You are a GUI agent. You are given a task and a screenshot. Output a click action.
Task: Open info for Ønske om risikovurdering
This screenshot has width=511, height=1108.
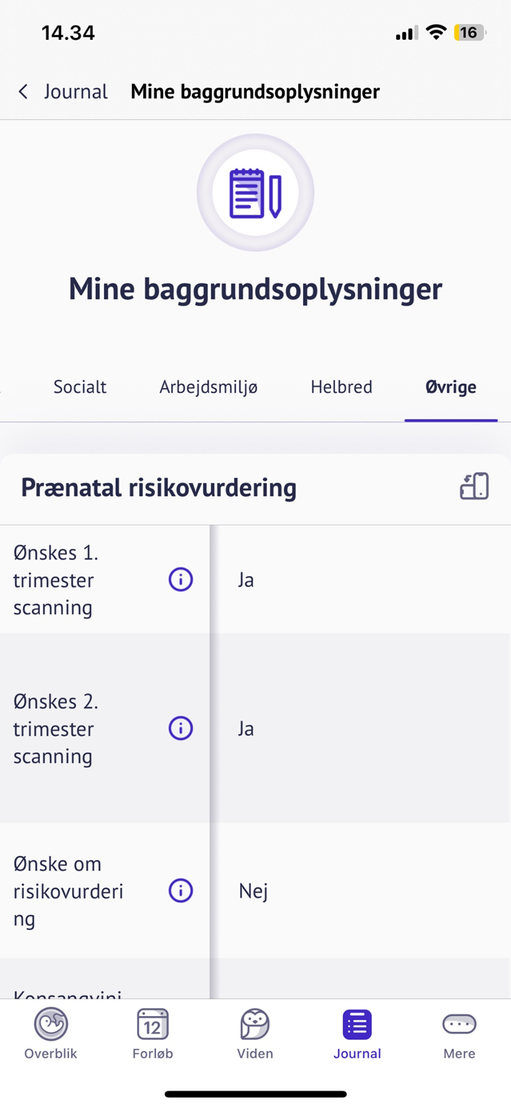click(x=180, y=891)
